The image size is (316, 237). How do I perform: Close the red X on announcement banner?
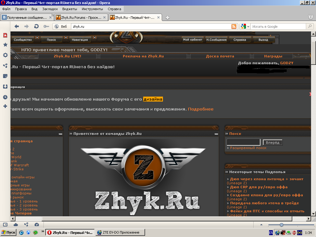[x=310, y=94]
